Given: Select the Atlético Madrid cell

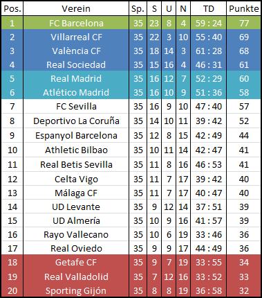Looking at the screenshot, I should pyautogui.click(x=76, y=92).
